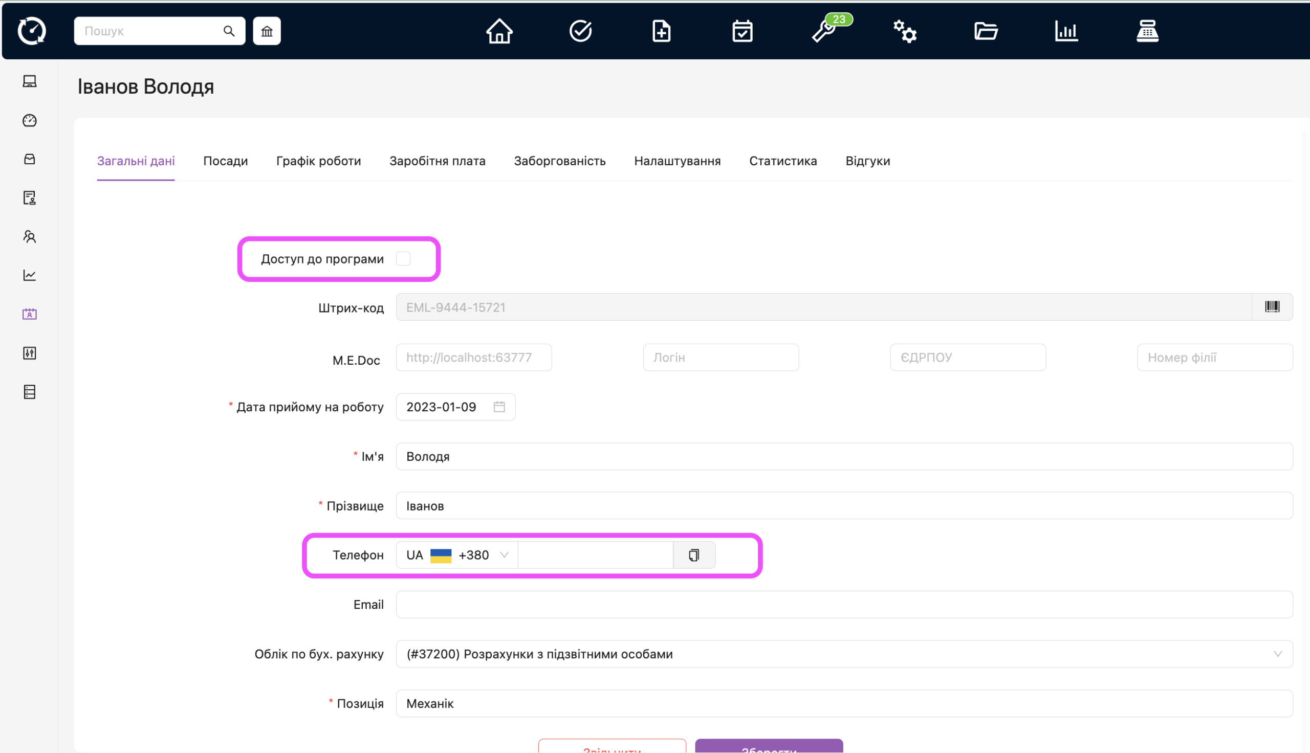
Task: Enable the Доступ до програми checkbox
Action: (x=403, y=258)
